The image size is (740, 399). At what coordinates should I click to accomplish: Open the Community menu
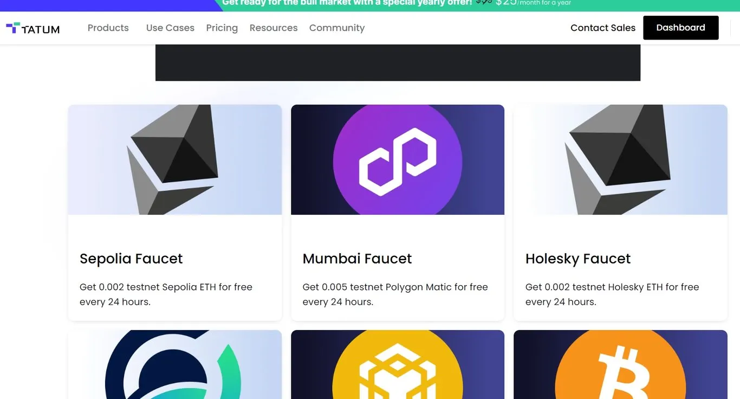click(x=337, y=28)
